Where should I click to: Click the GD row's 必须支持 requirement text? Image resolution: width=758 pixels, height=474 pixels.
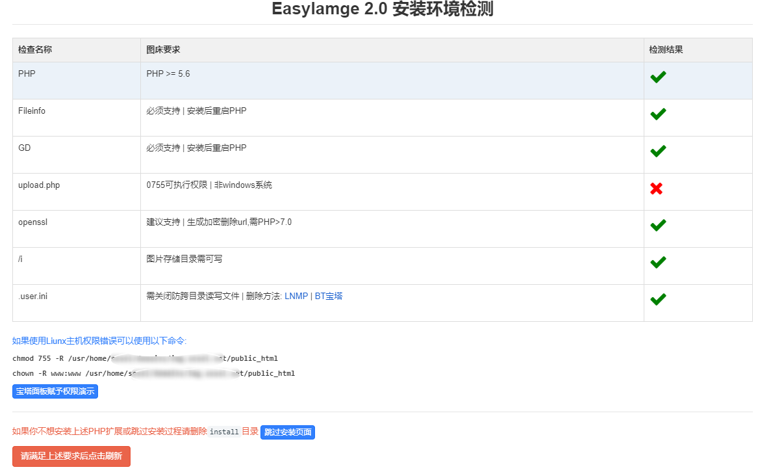point(196,148)
